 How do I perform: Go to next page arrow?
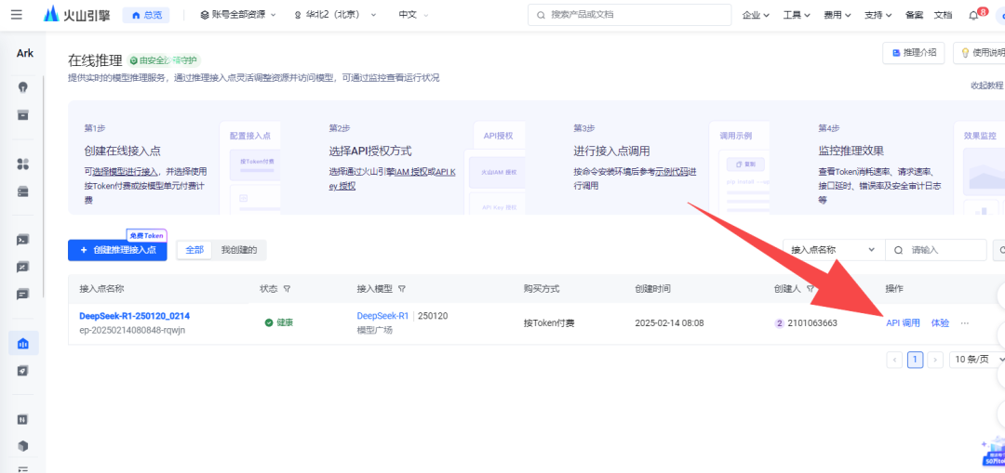tap(936, 360)
